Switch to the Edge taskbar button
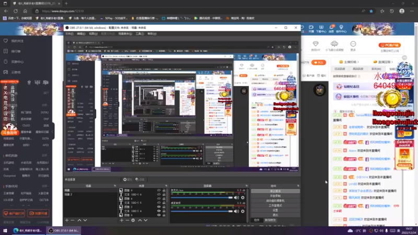The image size is (418, 235). coord(28,230)
